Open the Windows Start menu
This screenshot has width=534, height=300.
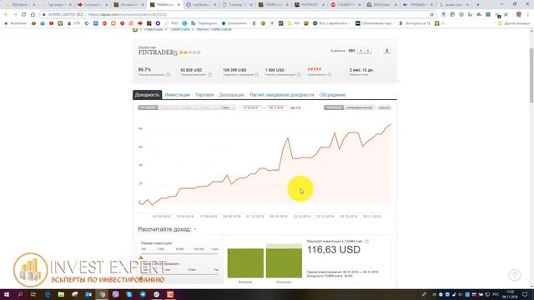pyautogui.click(x=6, y=294)
